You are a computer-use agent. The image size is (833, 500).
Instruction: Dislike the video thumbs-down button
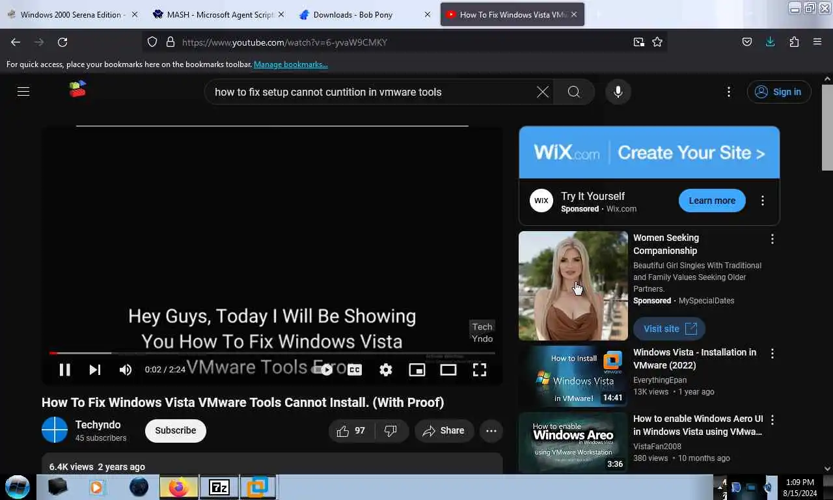[x=390, y=430]
